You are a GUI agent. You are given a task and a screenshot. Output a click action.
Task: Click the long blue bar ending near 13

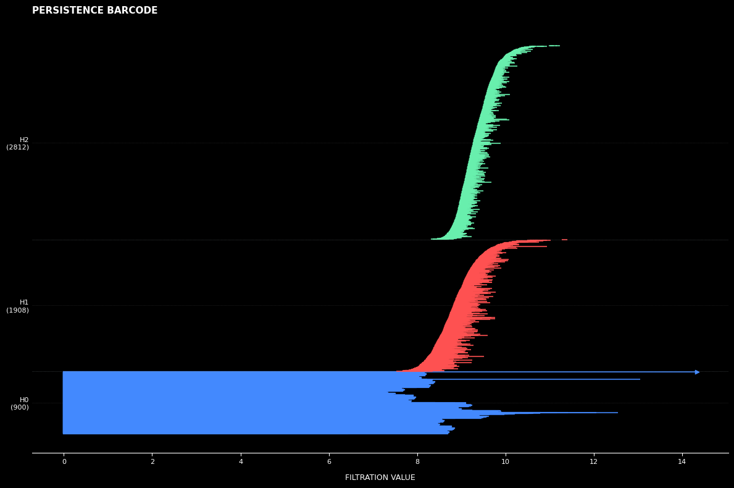point(556,379)
